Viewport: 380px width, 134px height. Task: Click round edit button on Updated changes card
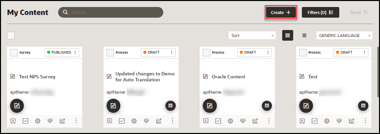tap(114, 106)
